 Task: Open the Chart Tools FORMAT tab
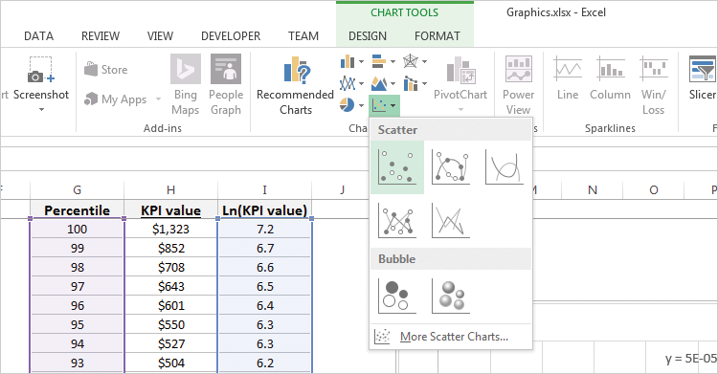tap(438, 36)
